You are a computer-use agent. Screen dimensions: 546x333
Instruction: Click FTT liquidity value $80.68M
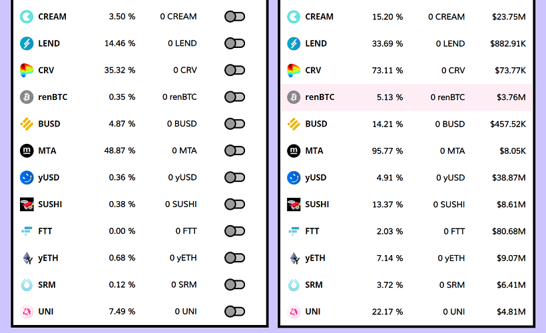click(x=511, y=231)
